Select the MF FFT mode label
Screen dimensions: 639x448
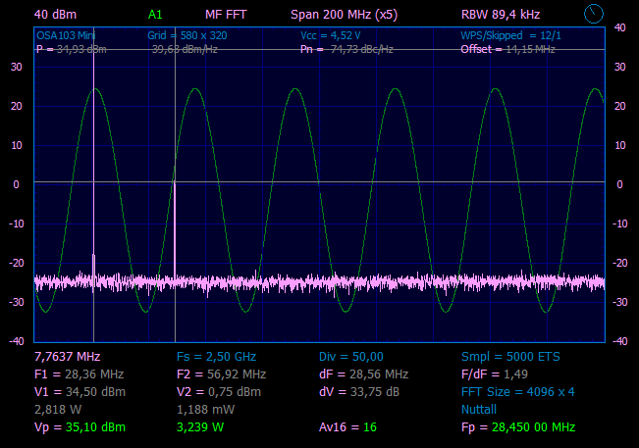[228, 15]
